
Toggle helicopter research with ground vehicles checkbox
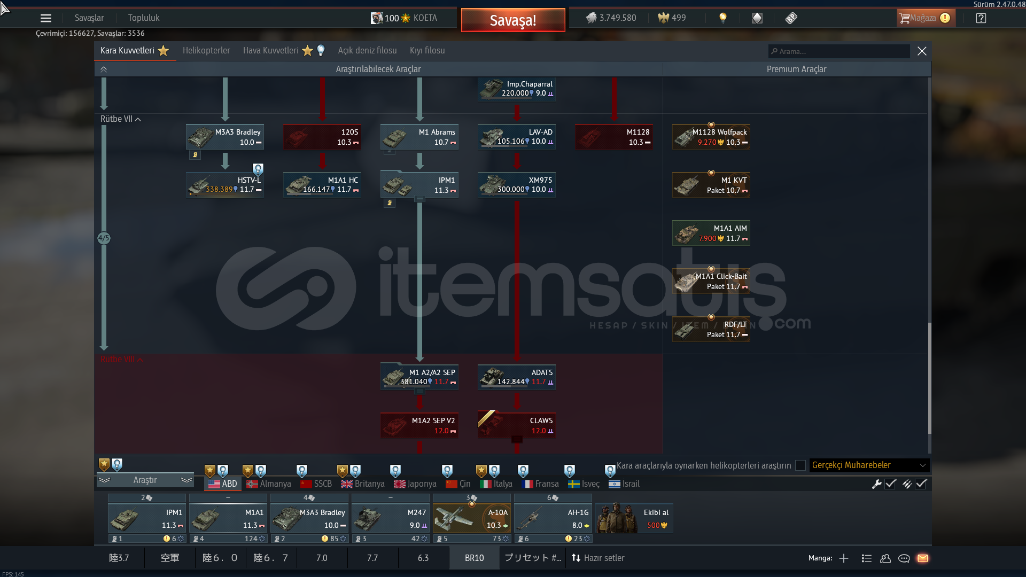tap(800, 465)
